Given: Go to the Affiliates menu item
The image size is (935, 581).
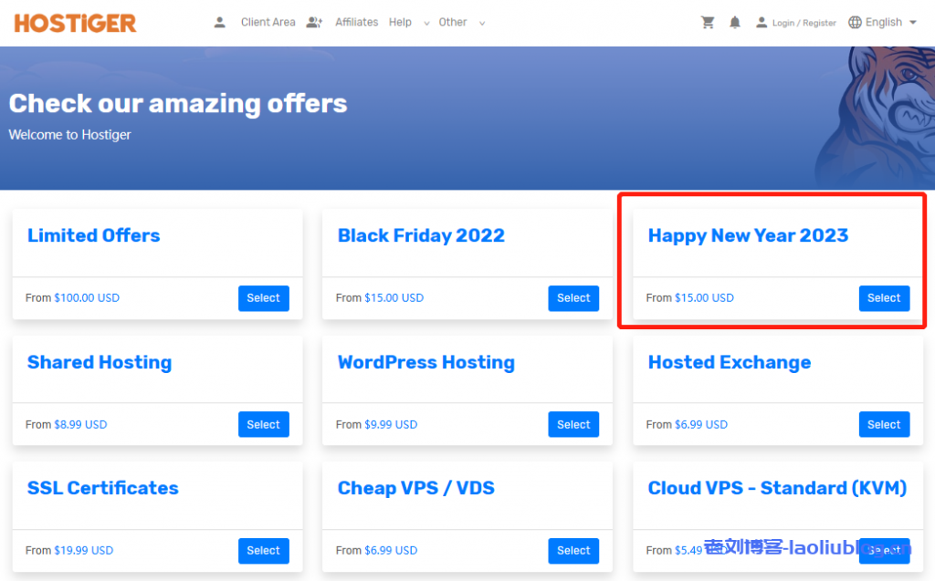Looking at the screenshot, I should [356, 23].
